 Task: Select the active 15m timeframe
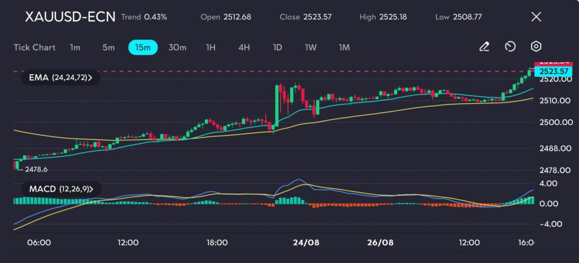[x=142, y=47]
